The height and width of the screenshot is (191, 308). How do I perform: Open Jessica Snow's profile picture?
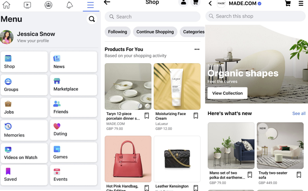pos(7,37)
